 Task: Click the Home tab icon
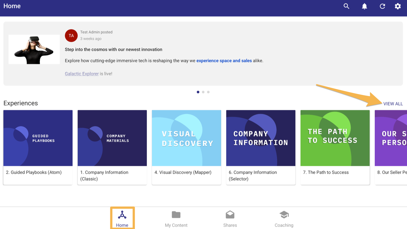[122, 215]
